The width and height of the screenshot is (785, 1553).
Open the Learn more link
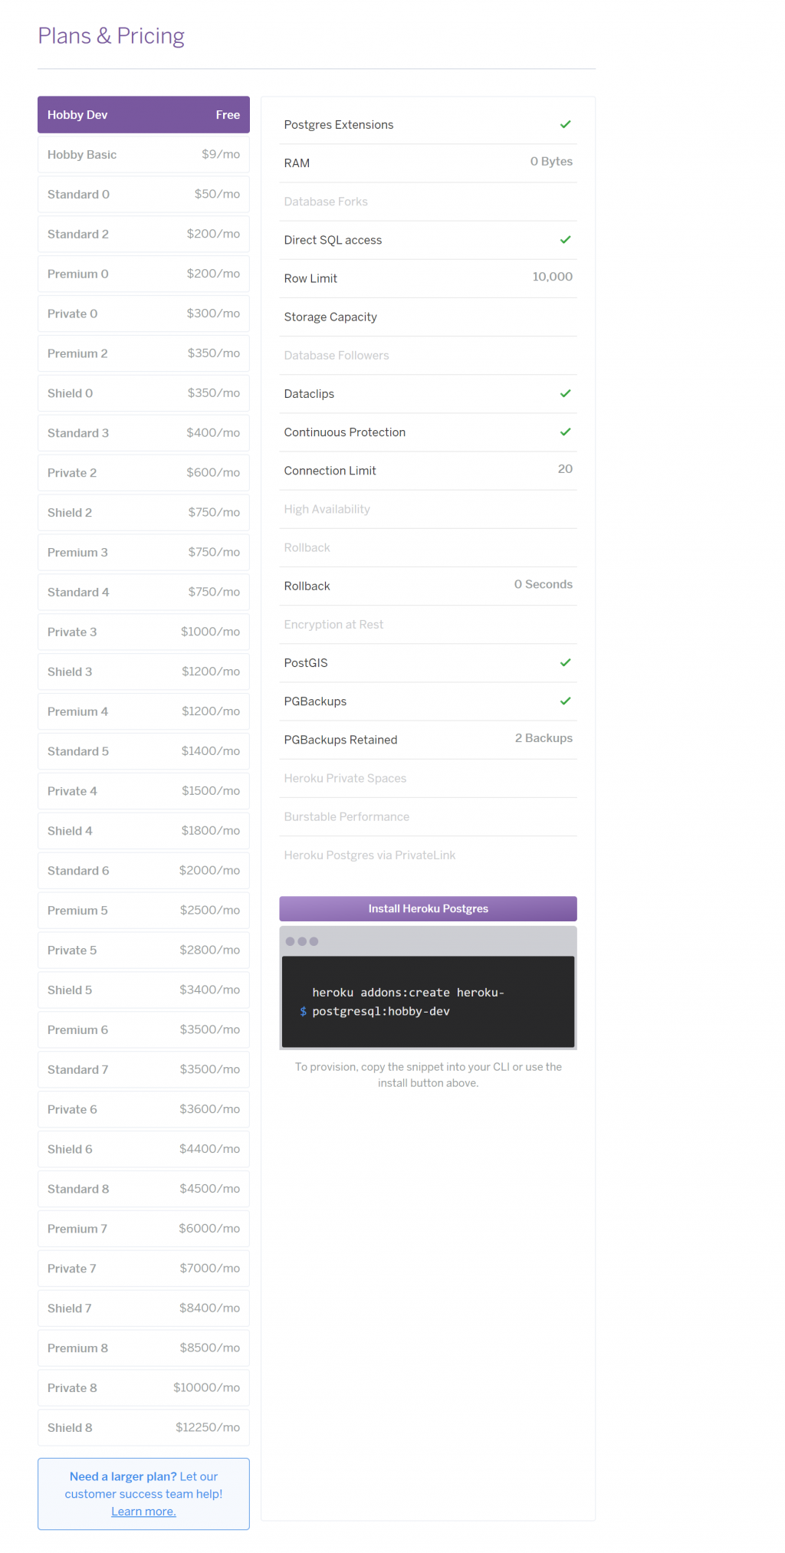[143, 1512]
